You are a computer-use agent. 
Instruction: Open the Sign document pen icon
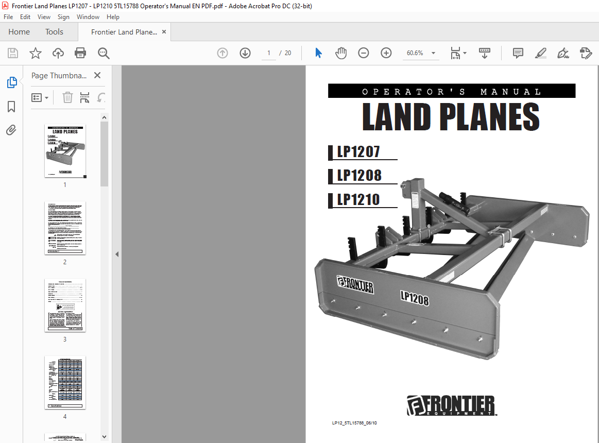(x=563, y=53)
